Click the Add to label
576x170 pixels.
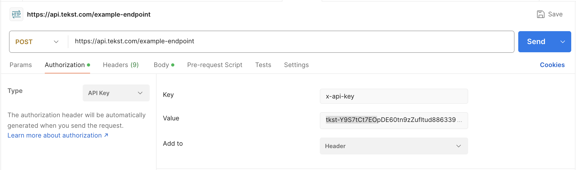pos(173,144)
